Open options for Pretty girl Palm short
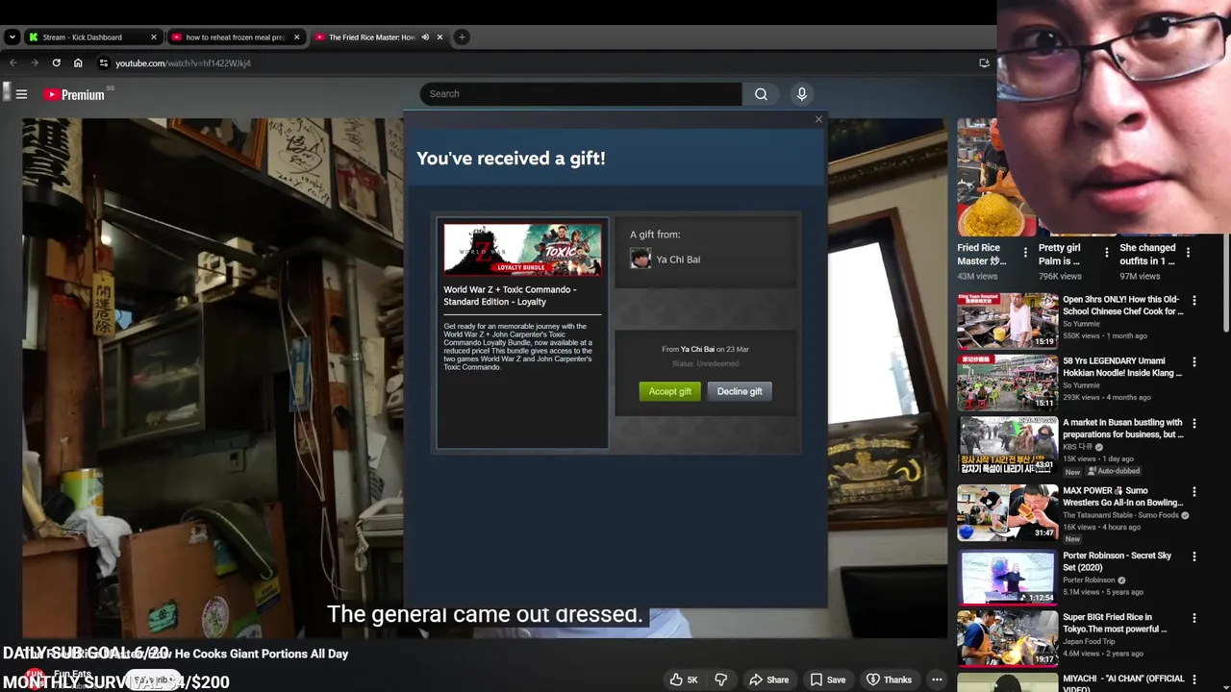Image resolution: width=1231 pixels, height=692 pixels. click(1106, 253)
